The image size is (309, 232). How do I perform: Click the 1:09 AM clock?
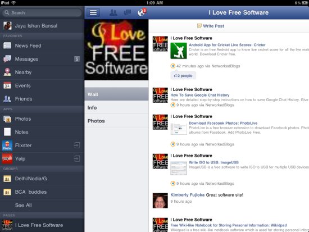coord(154,3)
